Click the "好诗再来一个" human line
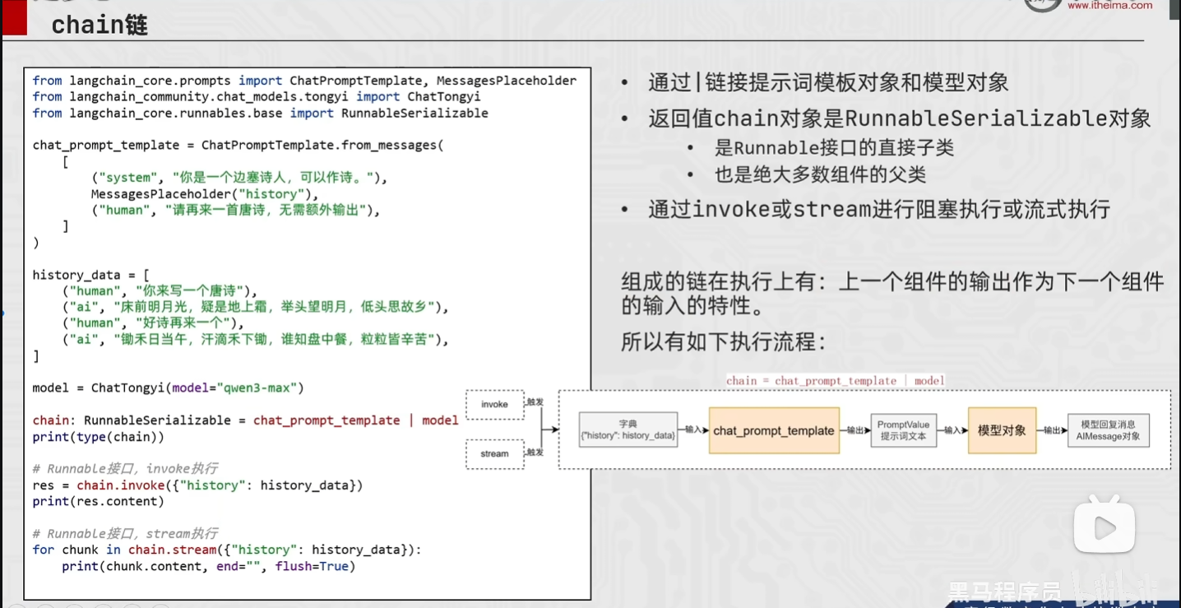This screenshot has width=1181, height=608. (153, 323)
